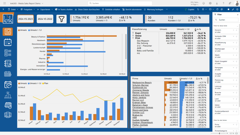Clear the Kampagne filter eraser icon
This screenshot has height=135, width=240.
237,67
